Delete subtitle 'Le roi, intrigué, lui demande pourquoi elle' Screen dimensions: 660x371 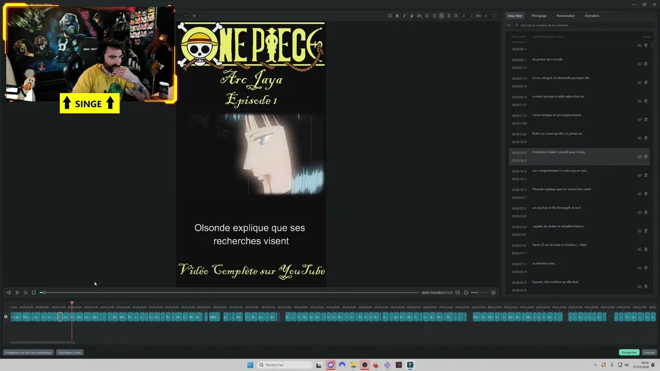click(x=646, y=82)
